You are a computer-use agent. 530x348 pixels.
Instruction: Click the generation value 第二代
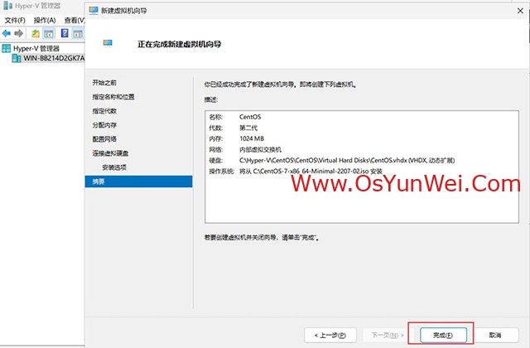pyautogui.click(x=248, y=128)
